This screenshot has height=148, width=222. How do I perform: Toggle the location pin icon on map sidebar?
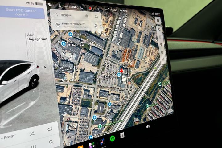click(161, 45)
